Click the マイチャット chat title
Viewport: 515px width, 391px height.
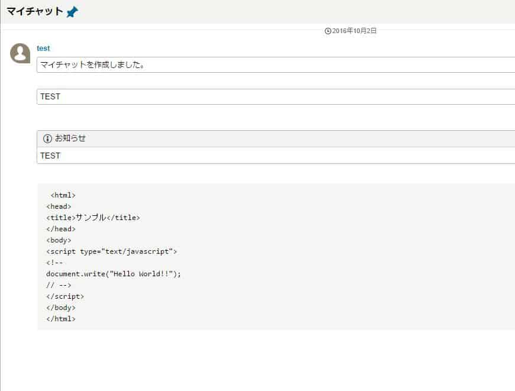(35, 11)
